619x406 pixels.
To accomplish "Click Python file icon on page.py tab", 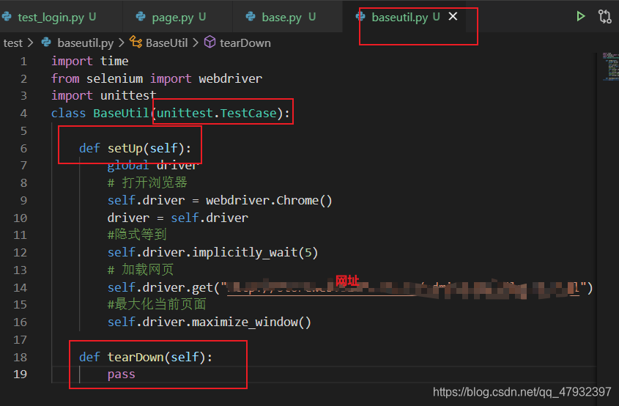I will pos(141,17).
